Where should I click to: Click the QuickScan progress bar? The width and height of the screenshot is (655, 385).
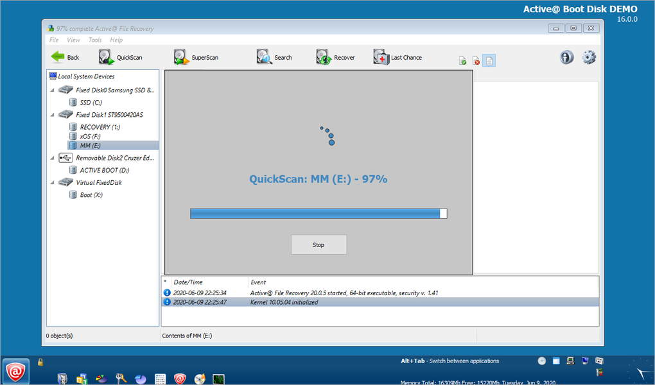coord(319,214)
